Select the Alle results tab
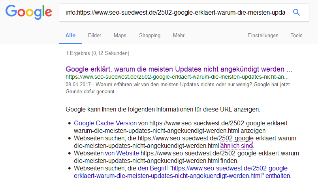The height and width of the screenshot is (189, 318). pos(70,36)
